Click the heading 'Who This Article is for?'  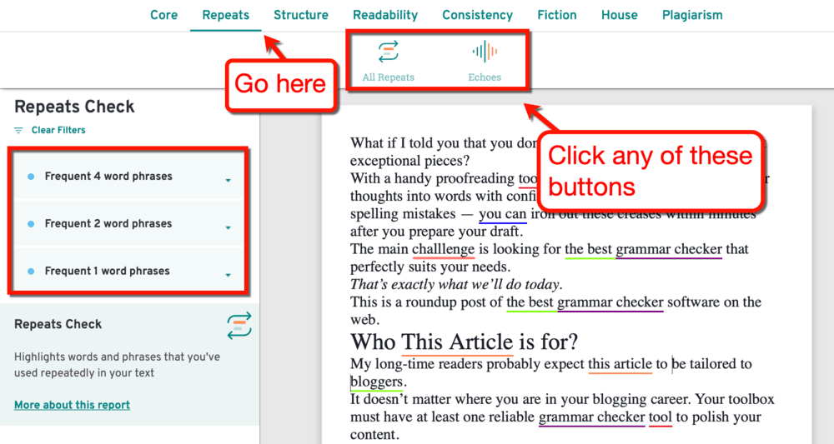pos(464,342)
